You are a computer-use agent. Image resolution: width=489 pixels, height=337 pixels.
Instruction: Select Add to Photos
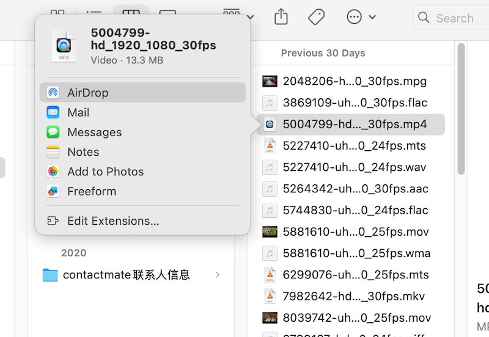point(105,172)
